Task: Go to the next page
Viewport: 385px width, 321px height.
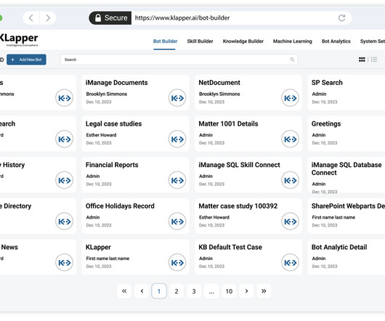Action: (246, 291)
